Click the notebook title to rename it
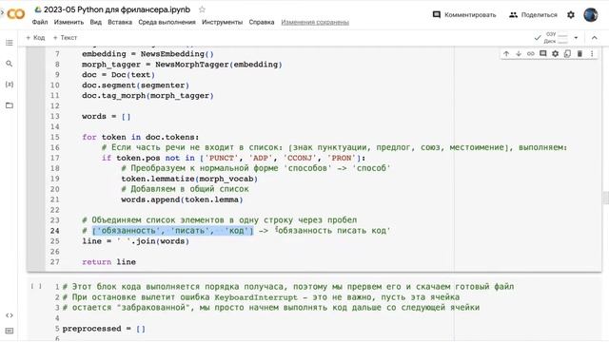Image resolution: width=609 pixels, height=342 pixels. pos(117,9)
